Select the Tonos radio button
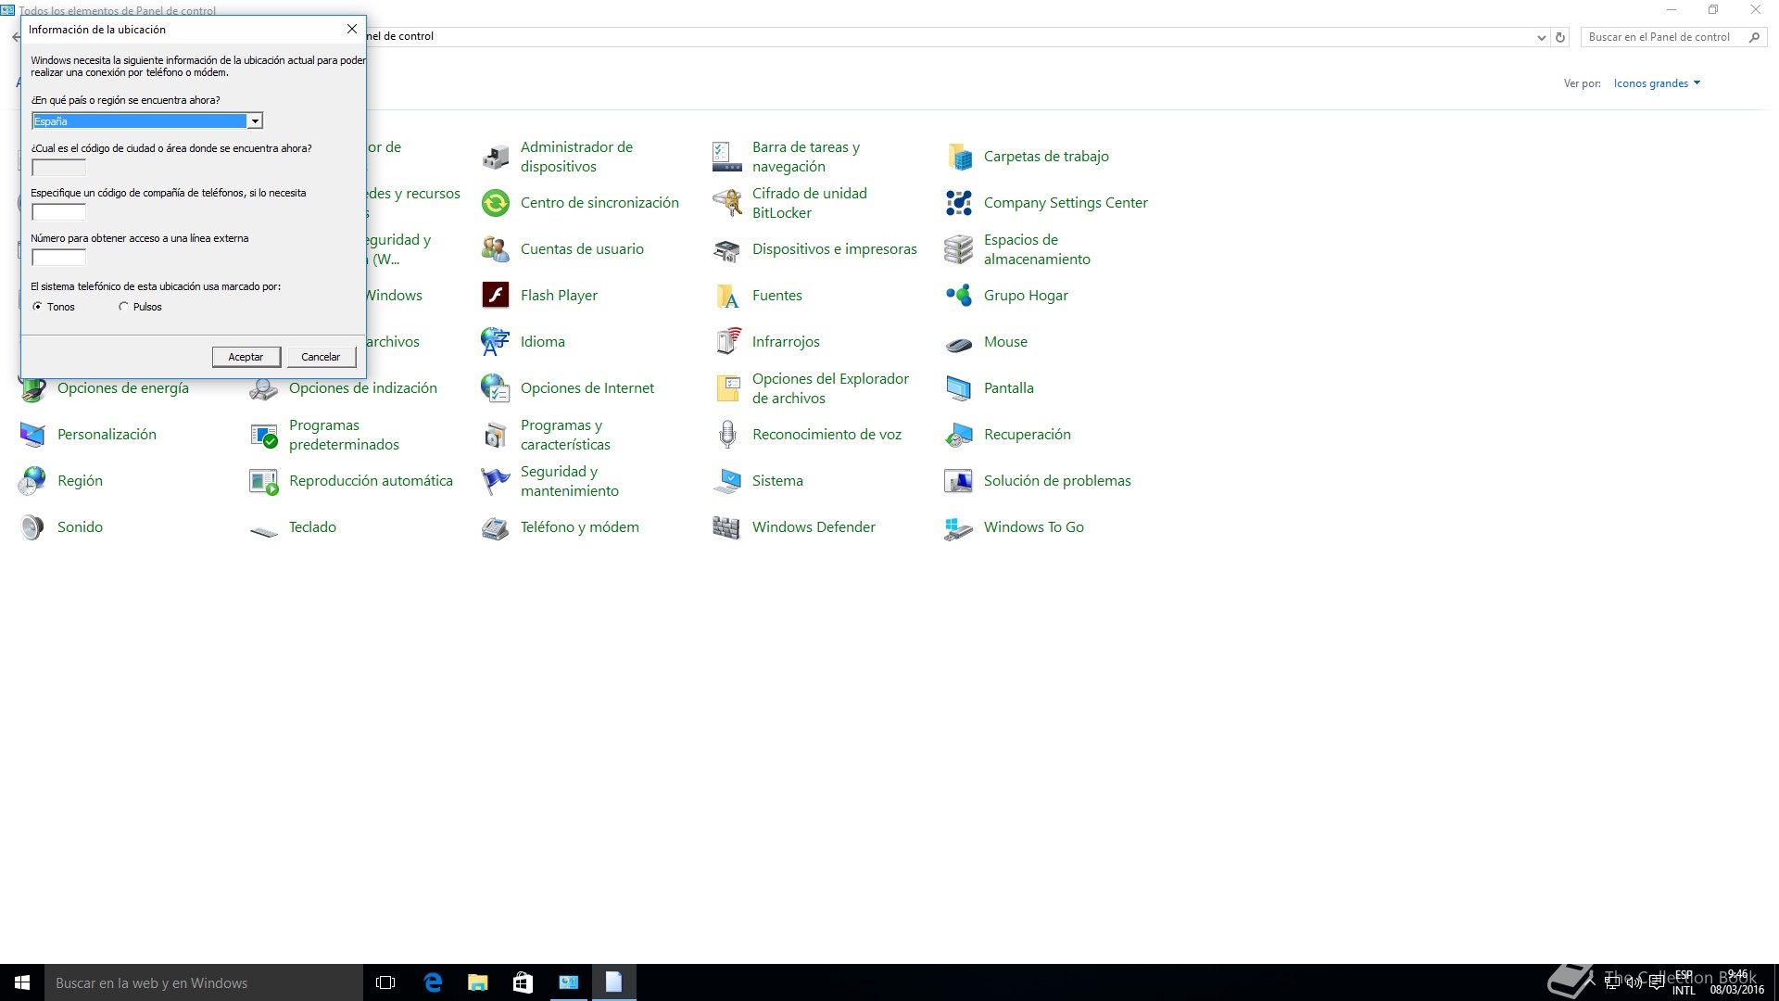This screenshot has width=1779, height=1001. pos(37,307)
